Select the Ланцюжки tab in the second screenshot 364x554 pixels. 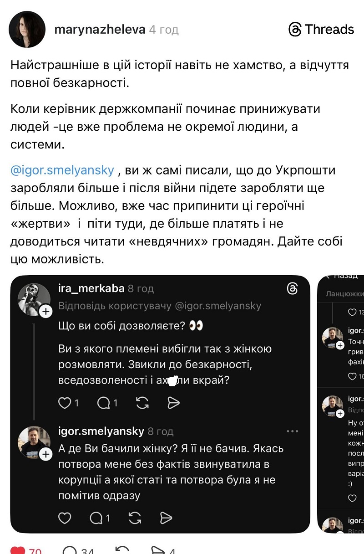tap(344, 294)
